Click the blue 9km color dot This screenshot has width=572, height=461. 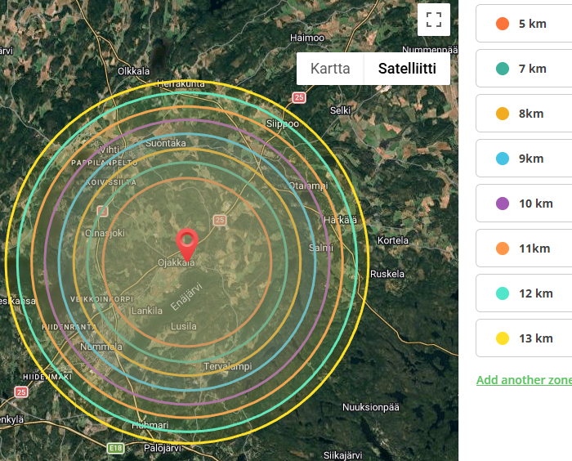coord(503,159)
